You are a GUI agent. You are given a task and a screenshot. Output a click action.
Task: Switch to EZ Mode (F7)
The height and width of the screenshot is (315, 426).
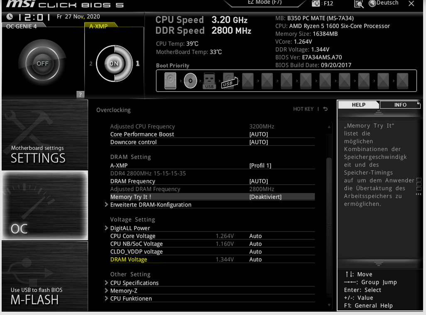pos(264,2)
